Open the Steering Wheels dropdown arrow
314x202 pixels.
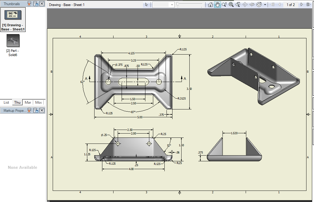point(265,4)
